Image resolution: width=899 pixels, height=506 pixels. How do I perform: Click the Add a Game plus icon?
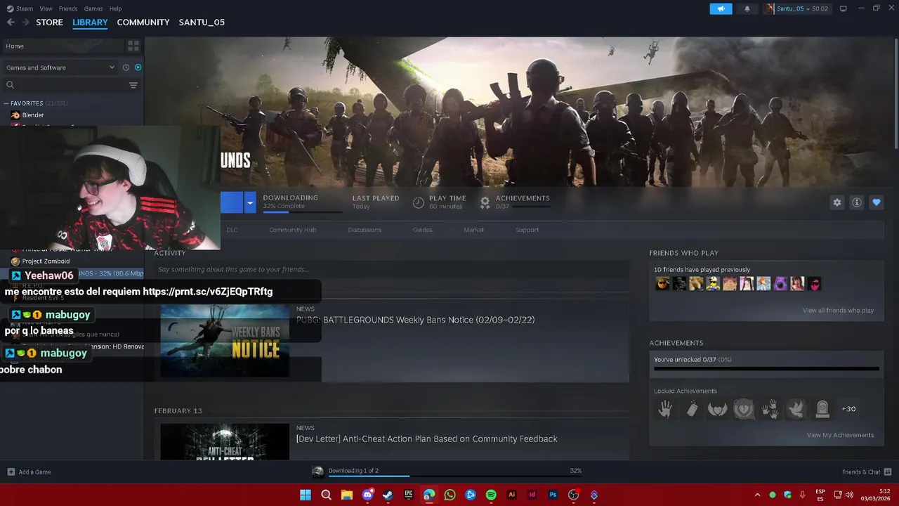[x=11, y=472]
